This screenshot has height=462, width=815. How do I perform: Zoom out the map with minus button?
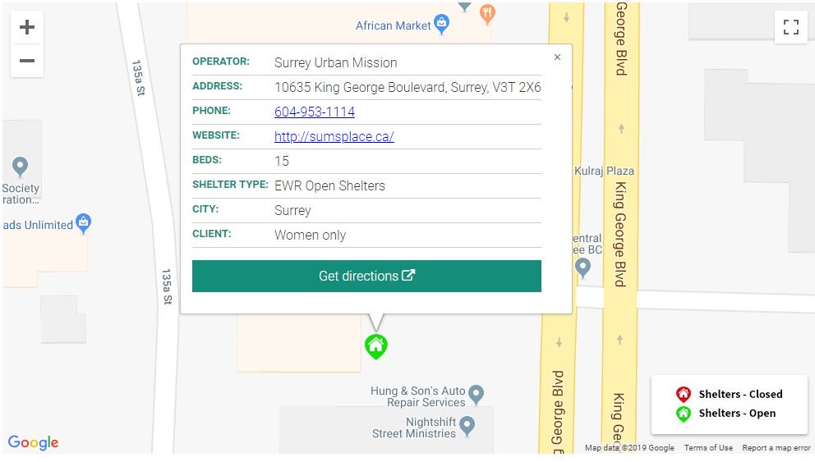click(x=27, y=61)
